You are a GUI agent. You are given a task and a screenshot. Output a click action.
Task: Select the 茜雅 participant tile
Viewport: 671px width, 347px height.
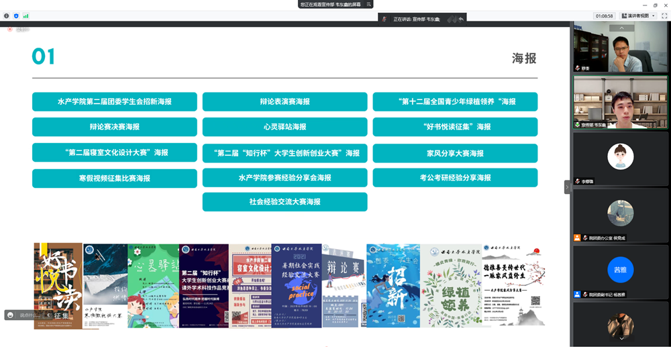pyautogui.click(x=620, y=270)
